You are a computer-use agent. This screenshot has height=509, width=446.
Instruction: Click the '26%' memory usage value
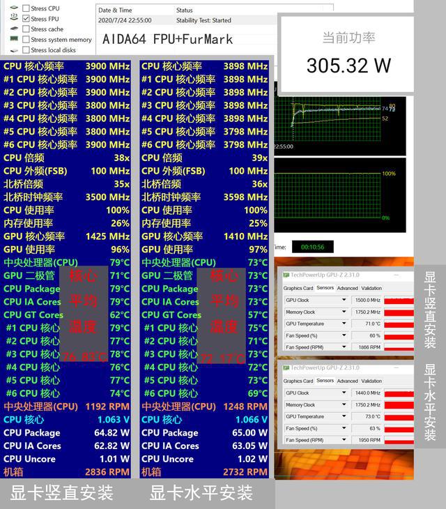tap(120, 223)
